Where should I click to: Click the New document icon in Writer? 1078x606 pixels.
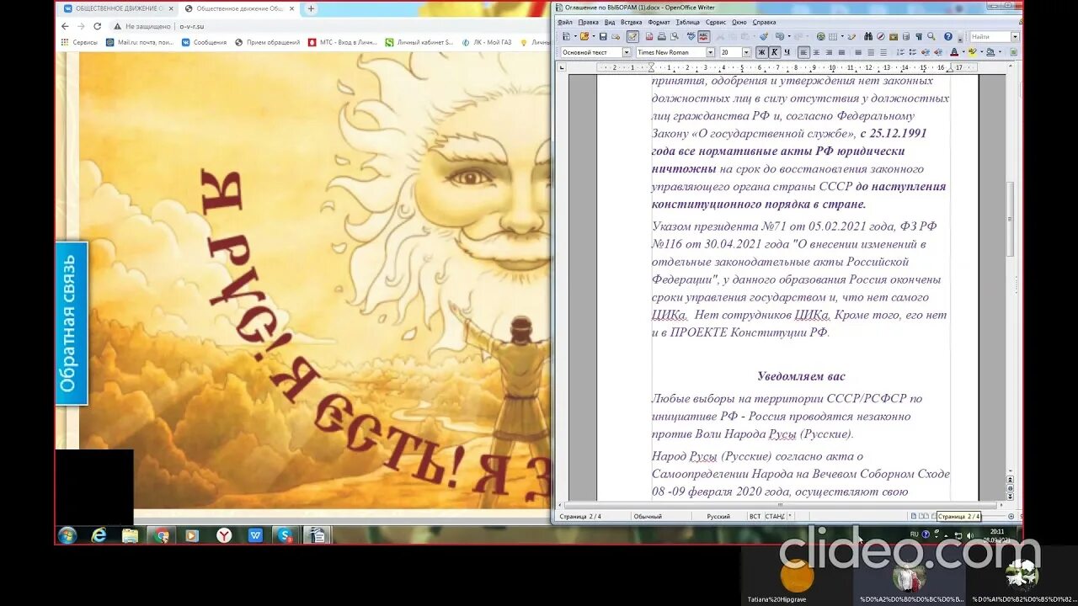567,36
